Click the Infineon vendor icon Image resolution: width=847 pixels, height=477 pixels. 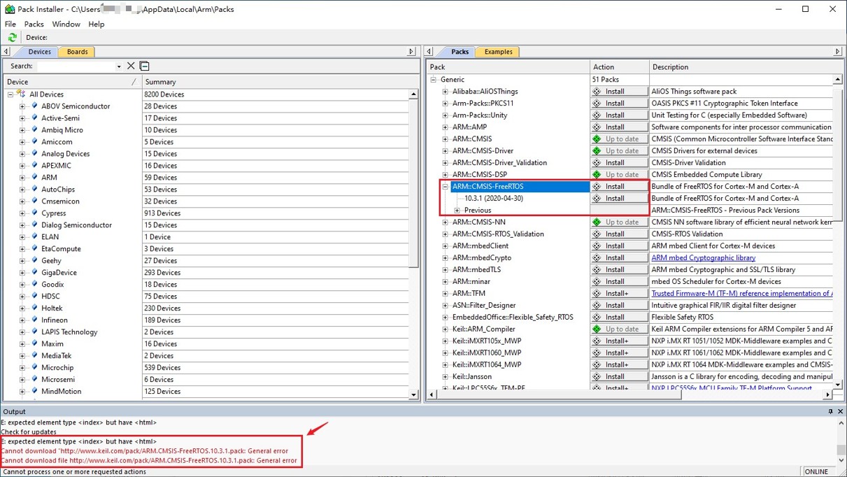click(x=34, y=320)
